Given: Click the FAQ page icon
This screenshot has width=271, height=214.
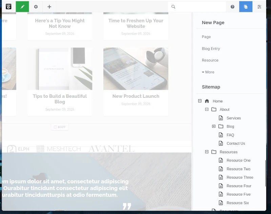Looking at the screenshot, I should click(221, 135).
